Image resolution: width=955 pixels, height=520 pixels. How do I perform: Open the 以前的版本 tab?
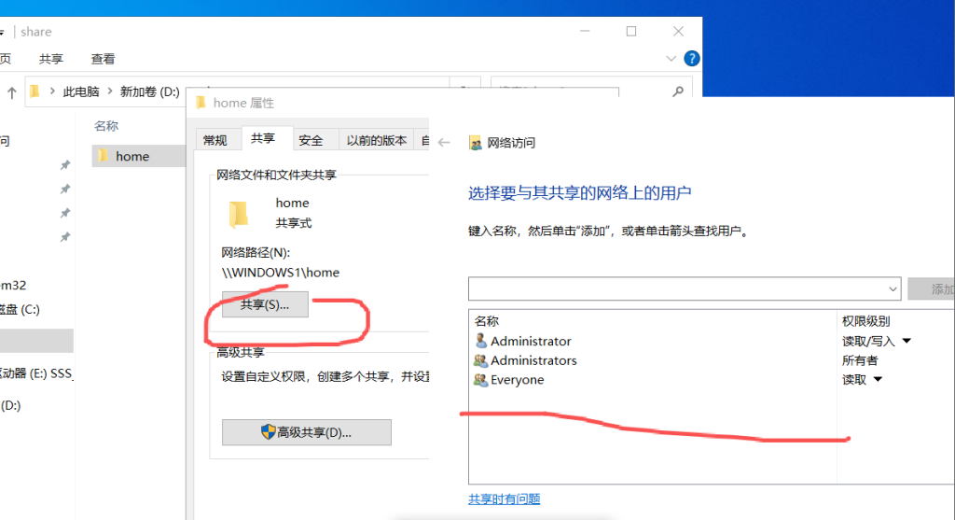(376, 140)
